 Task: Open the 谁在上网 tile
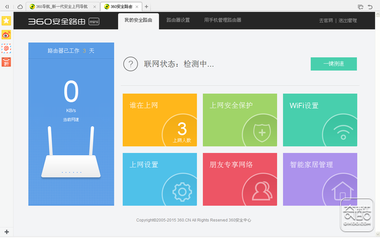(x=160, y=120)
